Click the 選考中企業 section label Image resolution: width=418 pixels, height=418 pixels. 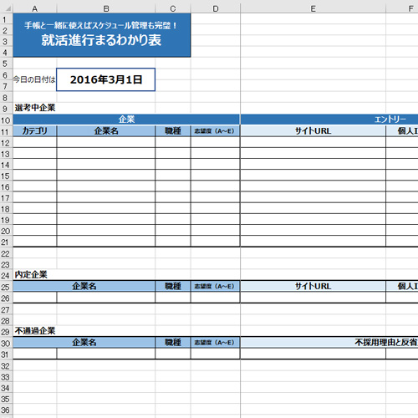tap(35, 108)
